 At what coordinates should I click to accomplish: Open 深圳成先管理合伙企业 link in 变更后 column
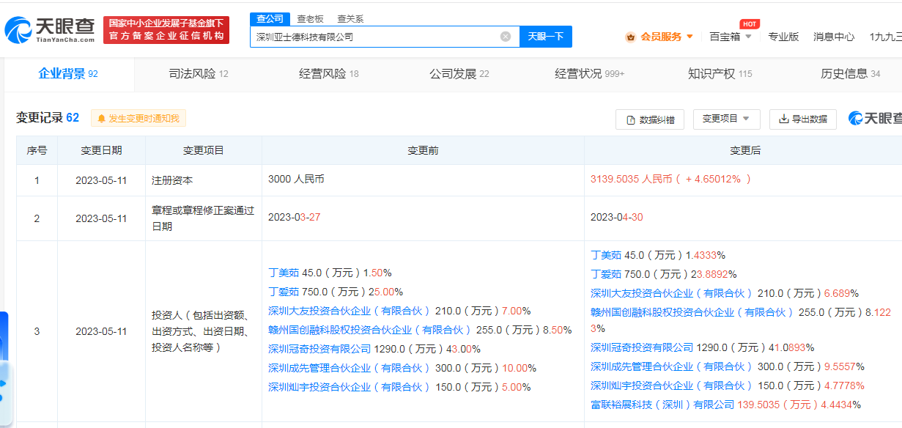(x=671, y=366)
